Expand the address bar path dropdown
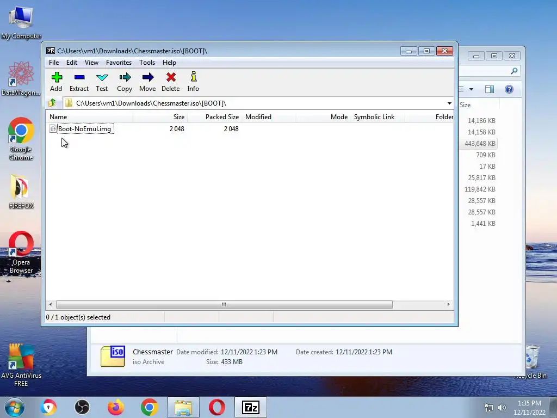Screen dimensions: 557x418 pyautogui.click(x=449, y=103)
